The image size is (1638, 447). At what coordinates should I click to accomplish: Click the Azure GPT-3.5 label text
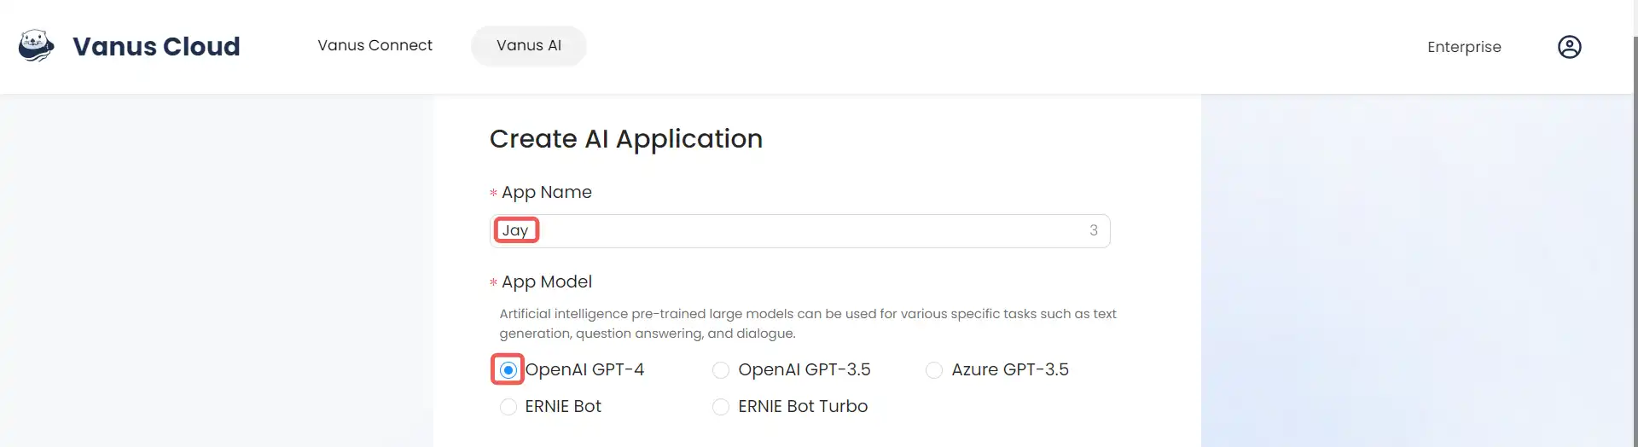coord(1010,369)
